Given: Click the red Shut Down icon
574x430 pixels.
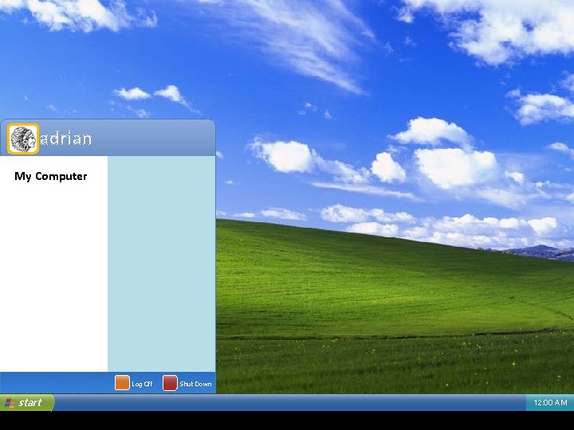Looking at the screenshot, I should [170, 383].
